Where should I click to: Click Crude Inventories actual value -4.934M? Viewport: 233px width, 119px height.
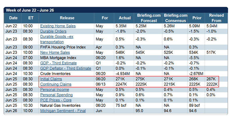click(124, 73)
